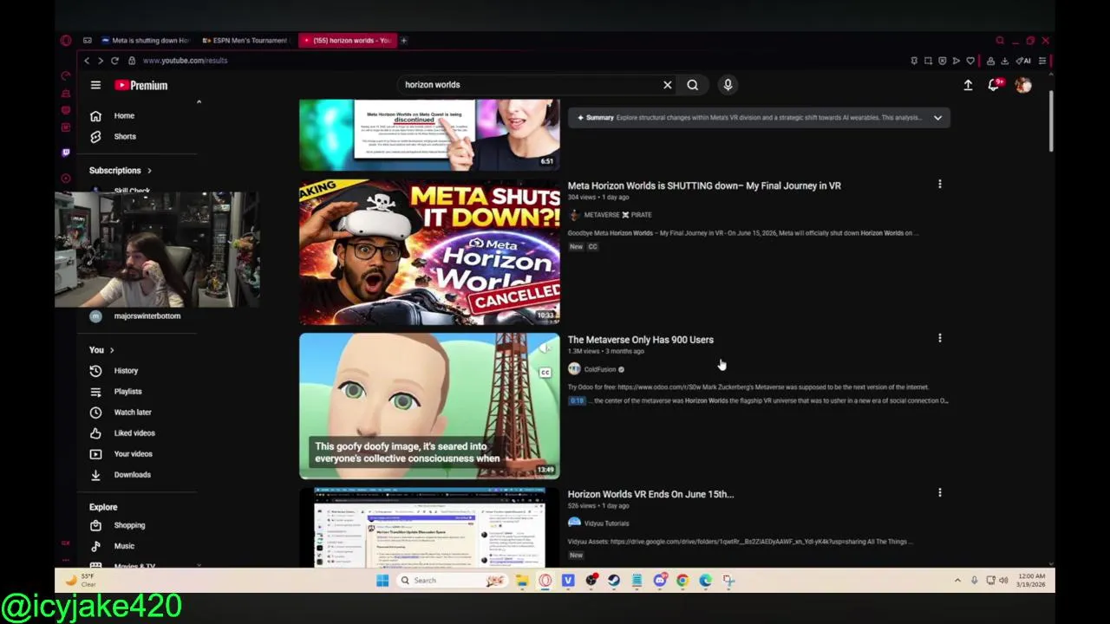Open the YouTube hamburger guide menu
Viewport: 1110px width, 624px height.
pos(95,85)
